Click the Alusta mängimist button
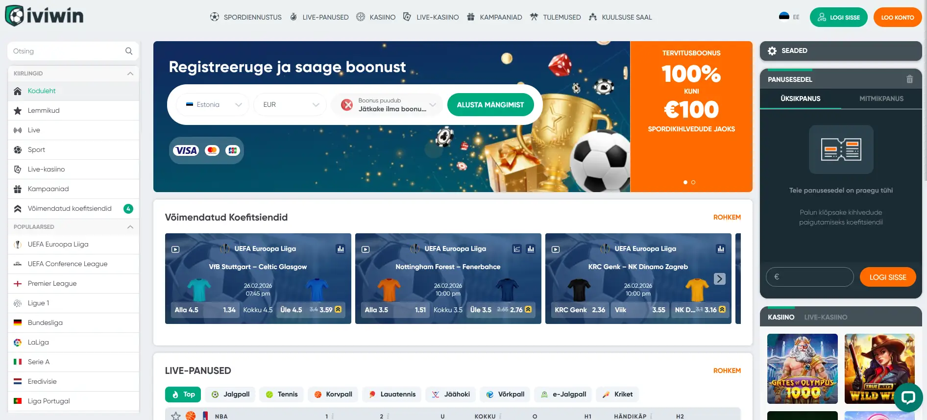 tap(490, 105)
